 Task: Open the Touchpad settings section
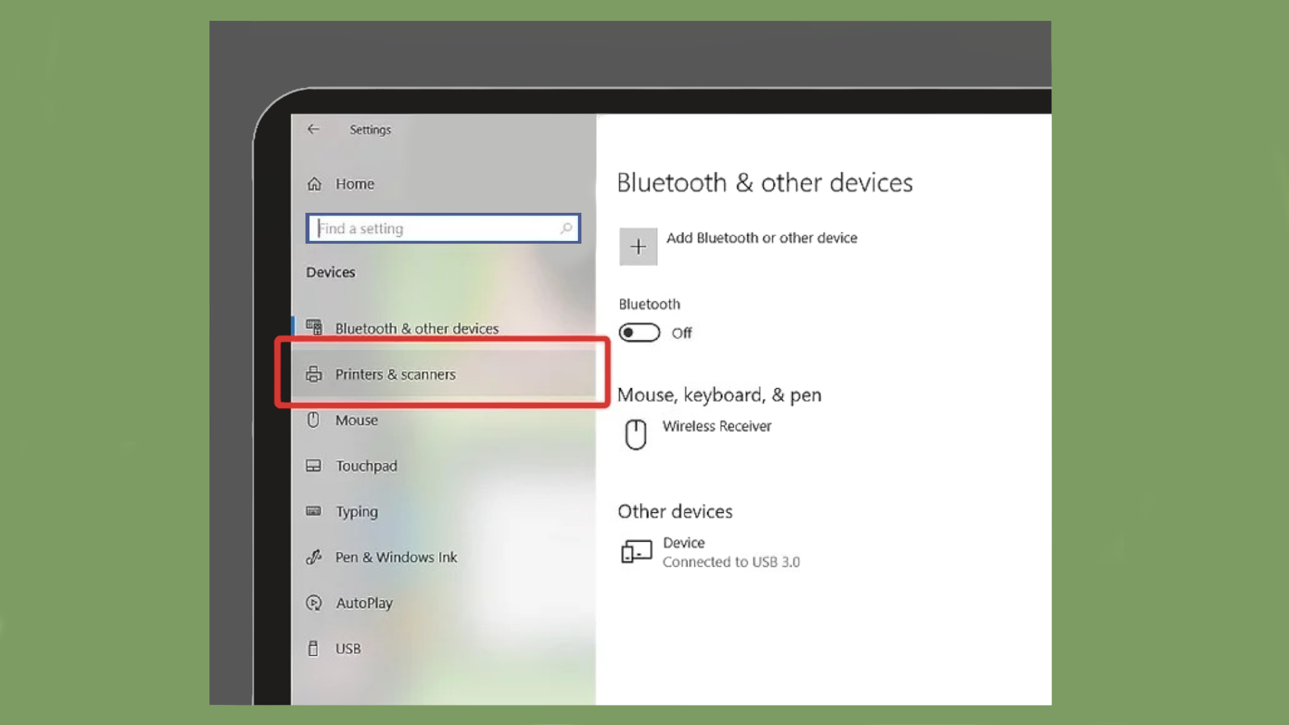point(367,466)
